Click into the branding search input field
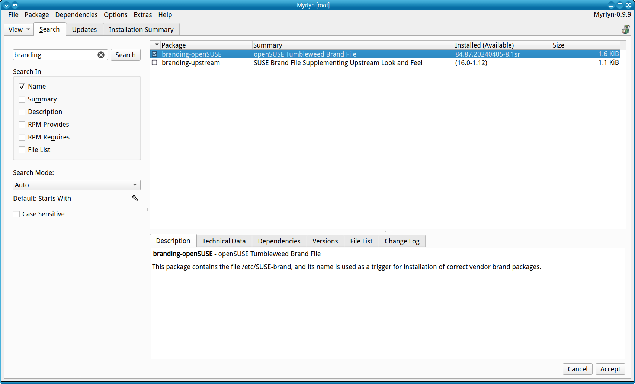This screenshot has height=384, width=635. 54,55
